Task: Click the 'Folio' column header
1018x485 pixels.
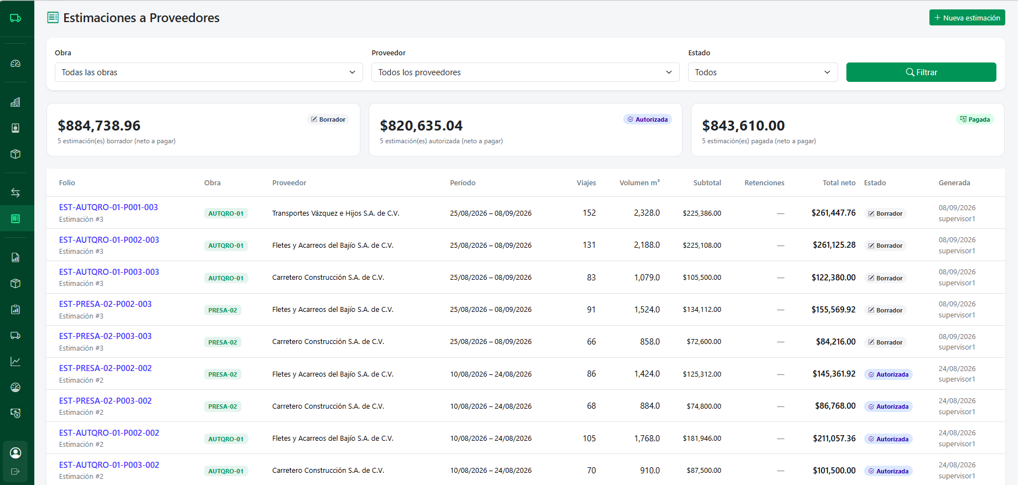Action: [x=67, y=183]
